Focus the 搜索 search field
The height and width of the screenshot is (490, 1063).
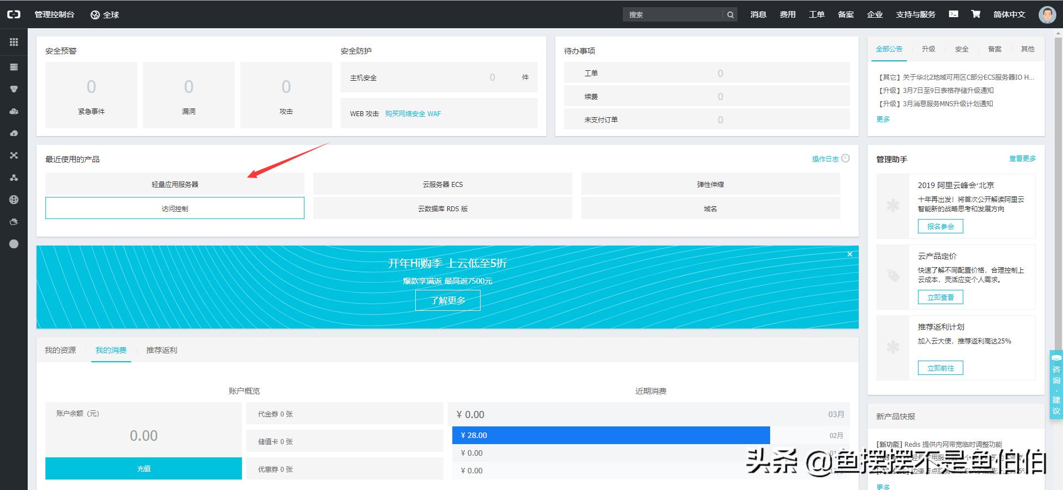tap(673, 15)
